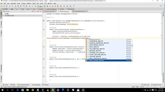
Task: Click the Save All toolbar icon
Action: [x=4, y=6]
